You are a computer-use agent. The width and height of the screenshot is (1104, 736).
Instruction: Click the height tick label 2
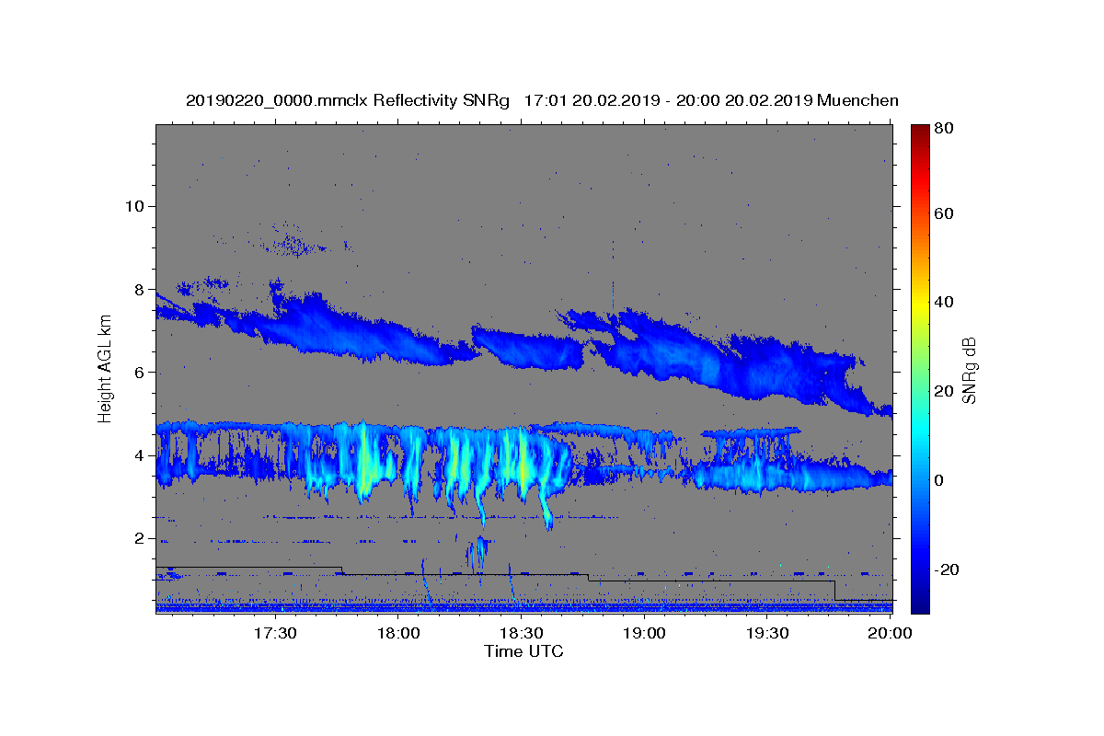coord(139,539)
